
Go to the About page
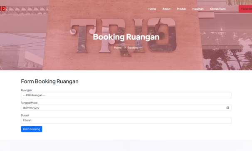coord(166,9)
